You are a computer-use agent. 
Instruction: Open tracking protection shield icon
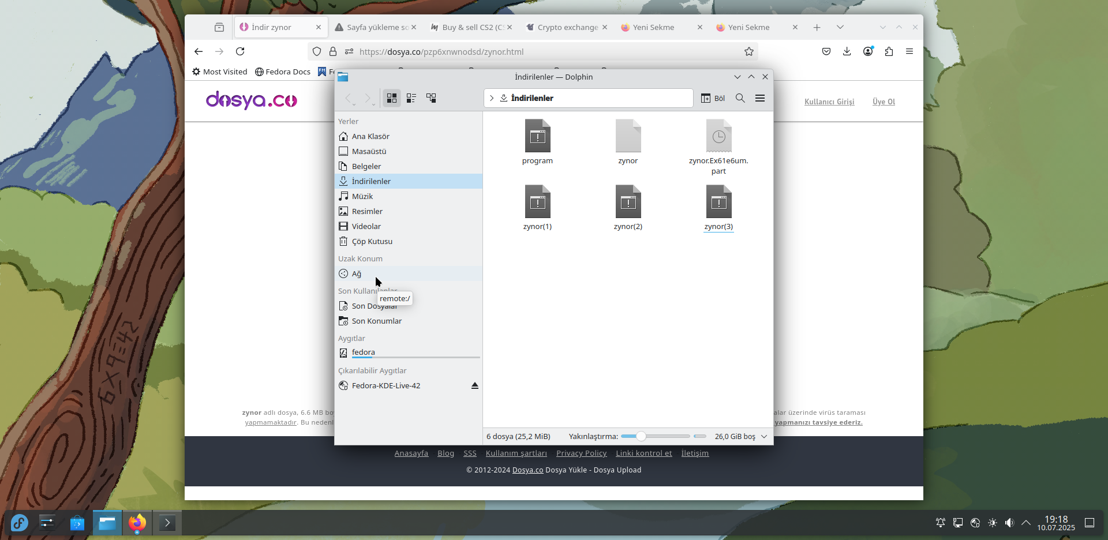pyautogui.click(x=317, y=51)
